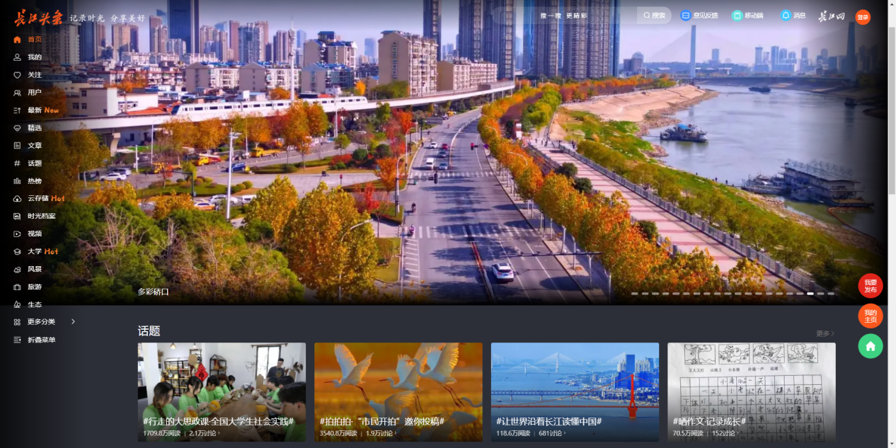Open the 移动端 mobile icon in header
Screen dimensions: 896x448
coord(737,16)
